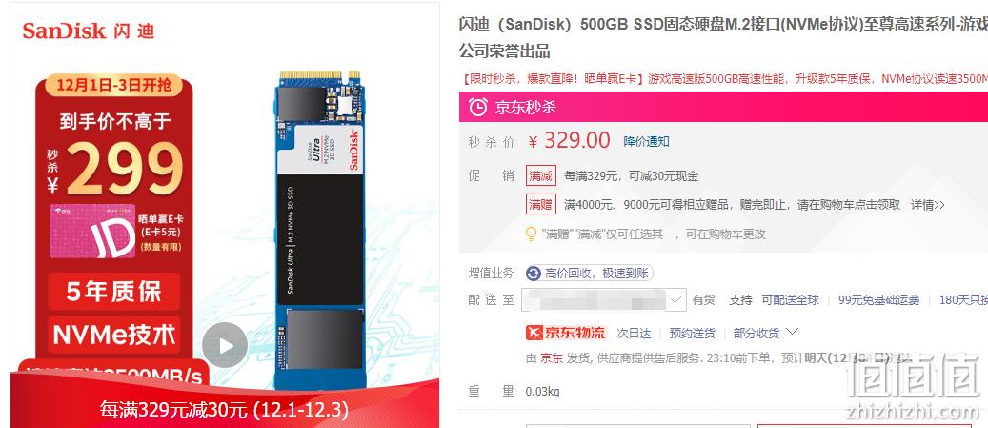
Task: Select the 高价回收，极速到账 service option
Action: point(590,273)
